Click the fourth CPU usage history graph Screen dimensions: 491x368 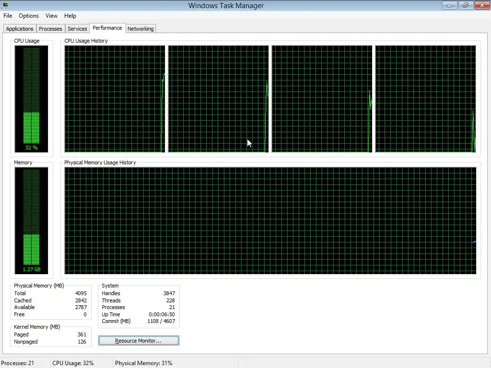[x=426, y=99]
